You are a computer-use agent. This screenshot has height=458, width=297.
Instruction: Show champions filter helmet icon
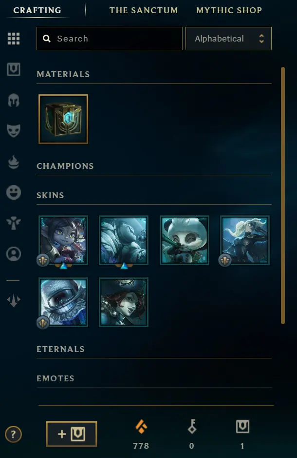14,100
